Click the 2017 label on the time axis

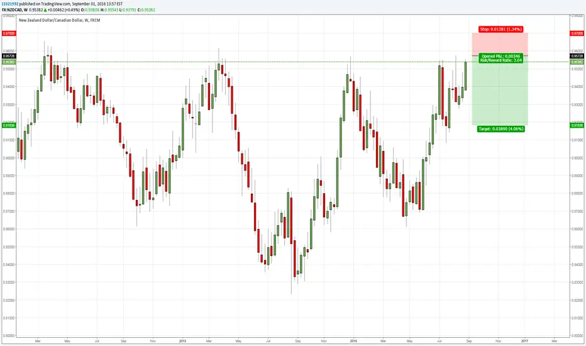tap(525, 341)
